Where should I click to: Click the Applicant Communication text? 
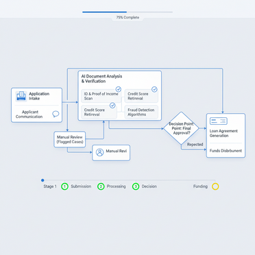[x=29, y=114]
